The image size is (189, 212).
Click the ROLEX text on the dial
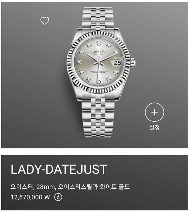click(99, 51)
